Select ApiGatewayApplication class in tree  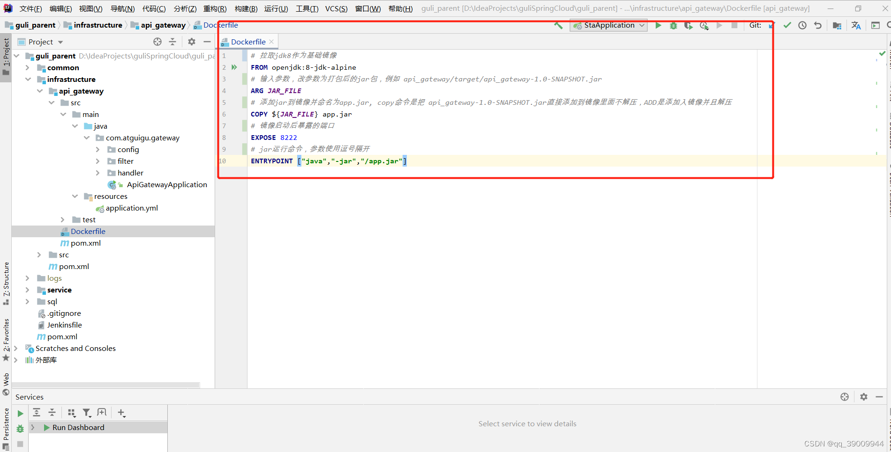click(x=166, y=185)
